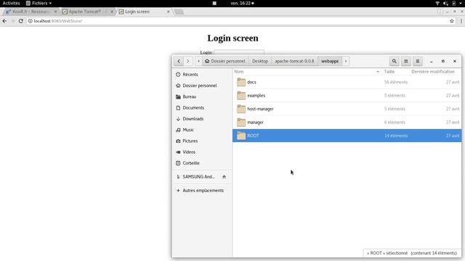The image size is (465, 261).
Task: Click the examples folder icon
Action: (x=241, y=95)
